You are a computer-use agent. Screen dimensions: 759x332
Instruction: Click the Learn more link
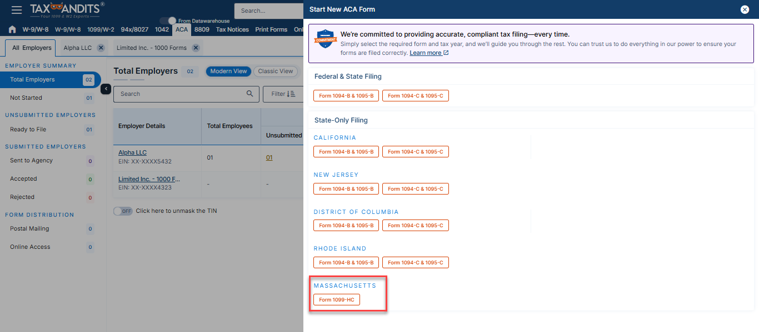coord(429,53)
